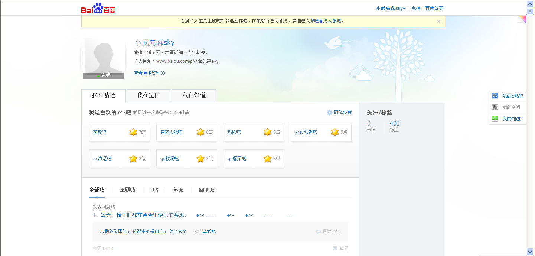Click the scrollbar up arrow
Viewport: 535px width, 256px height.
[530, 4]
